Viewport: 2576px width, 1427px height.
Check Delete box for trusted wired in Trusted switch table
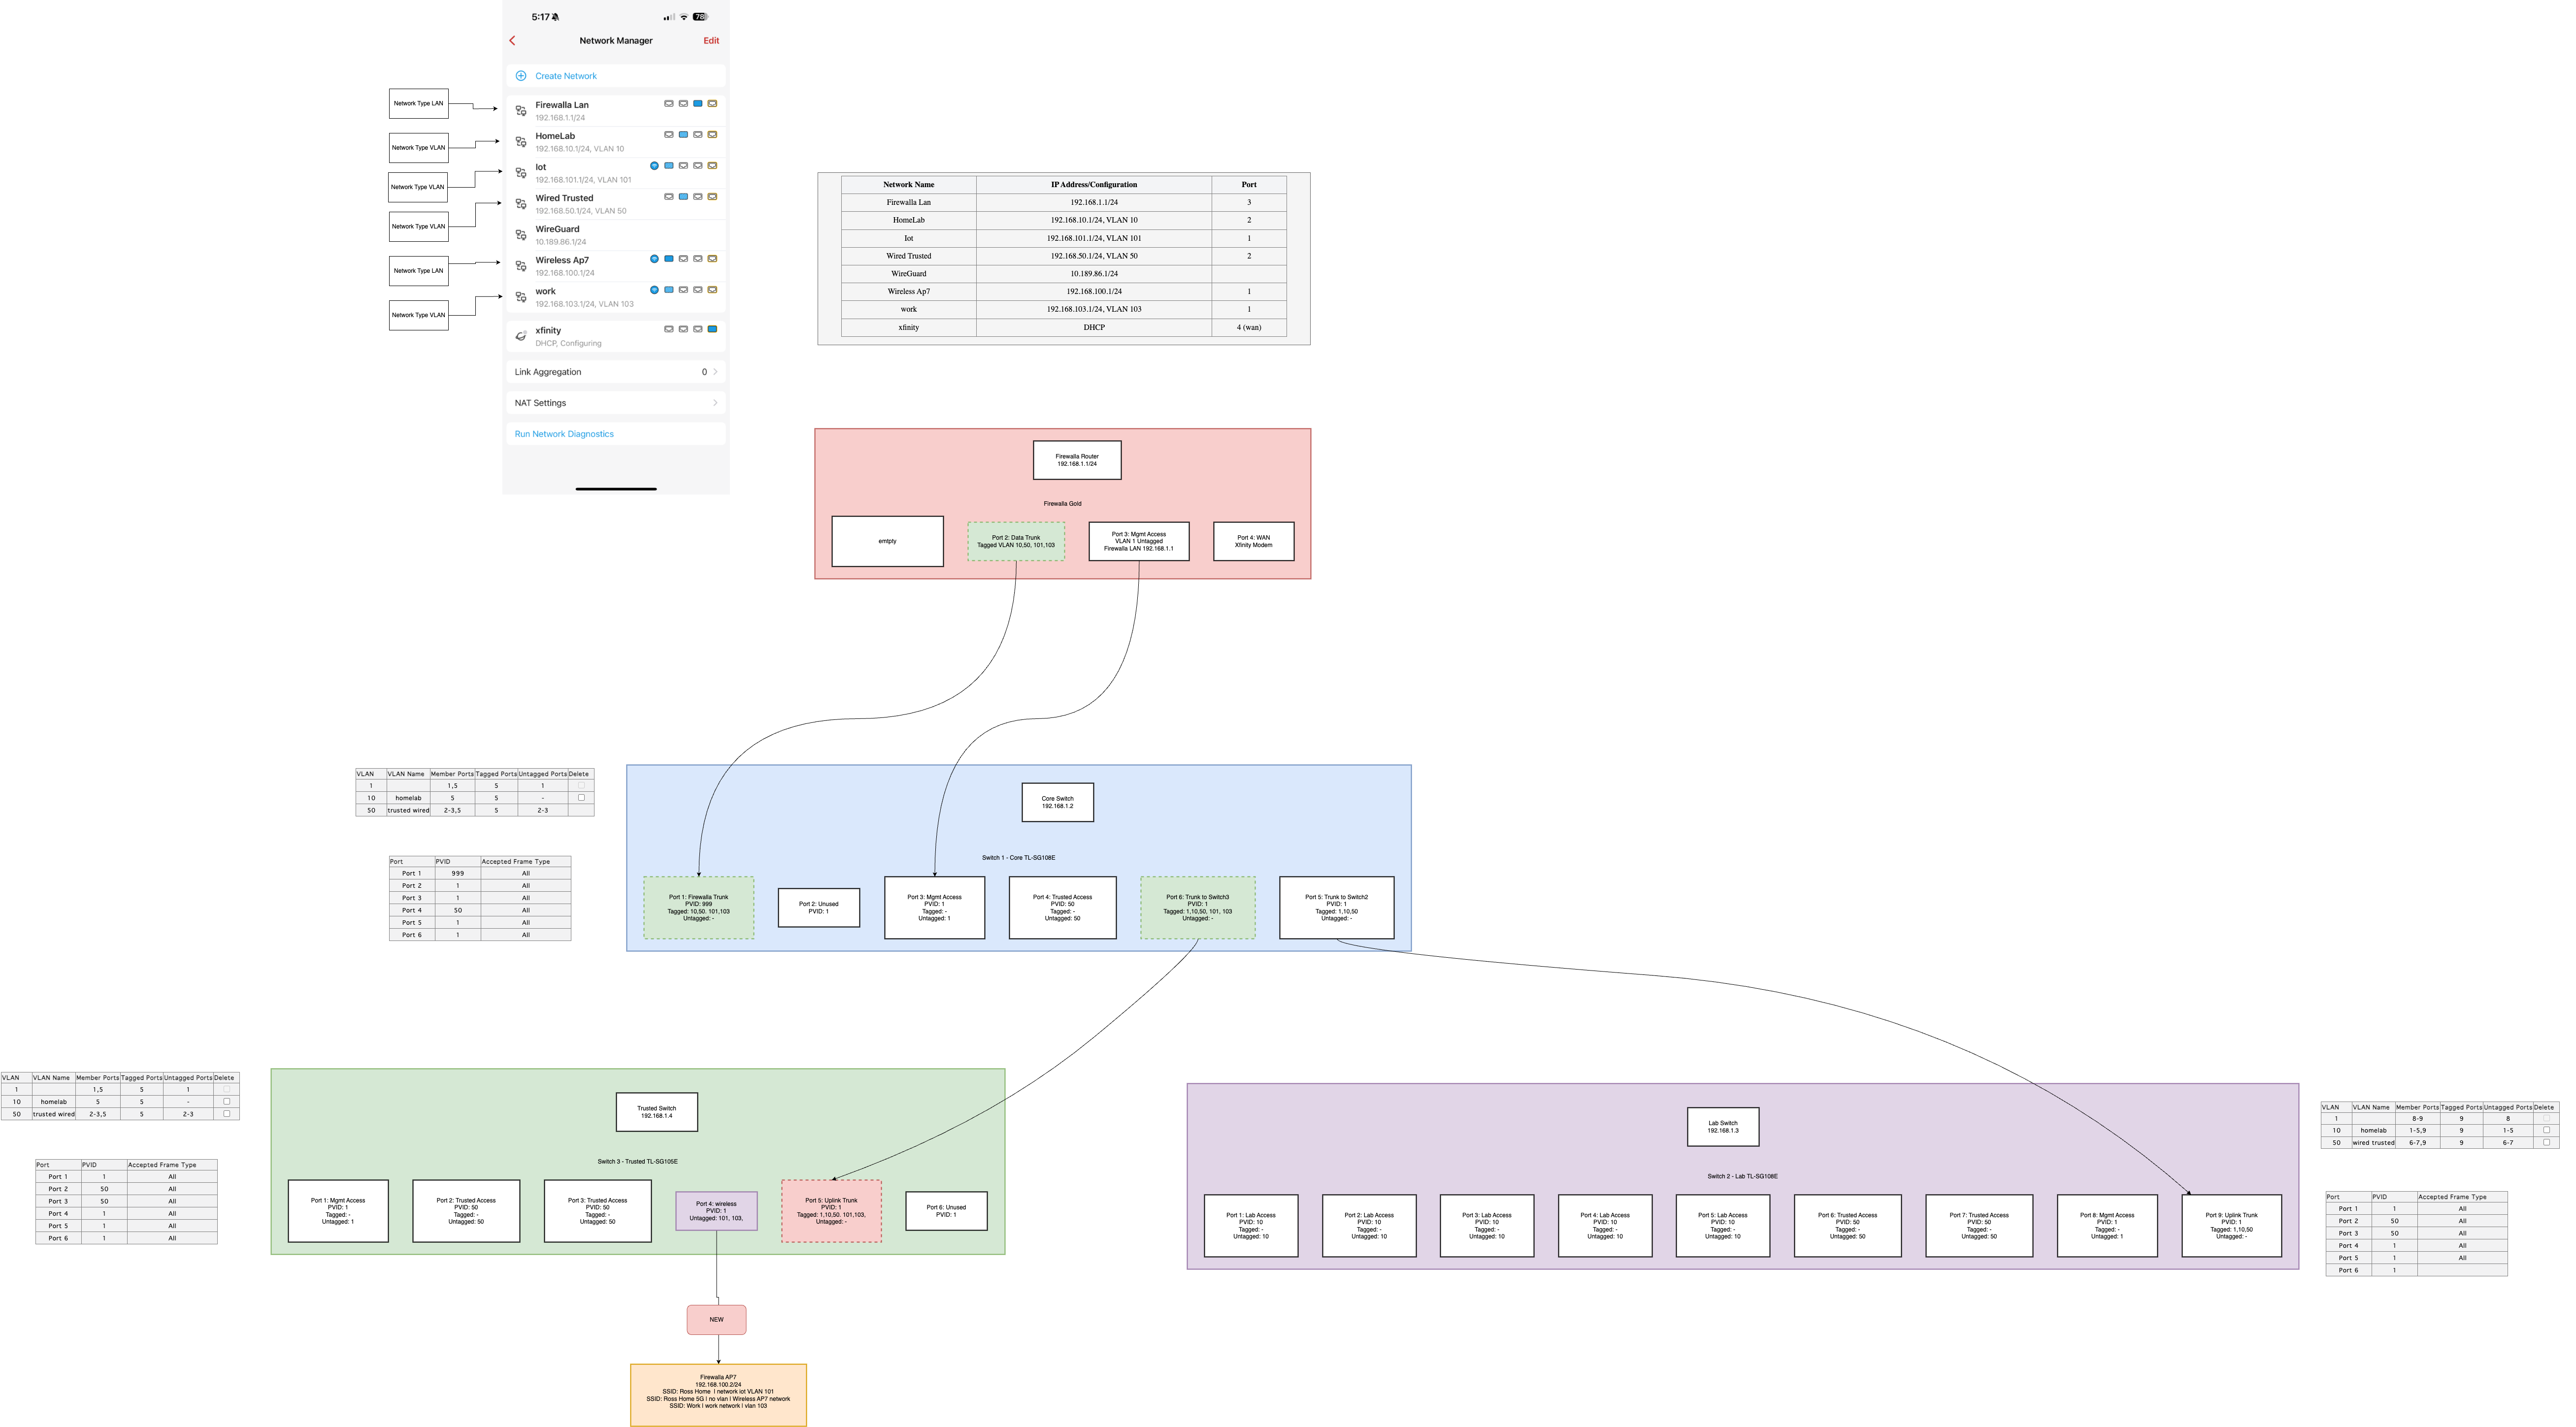pos(227,1114)
